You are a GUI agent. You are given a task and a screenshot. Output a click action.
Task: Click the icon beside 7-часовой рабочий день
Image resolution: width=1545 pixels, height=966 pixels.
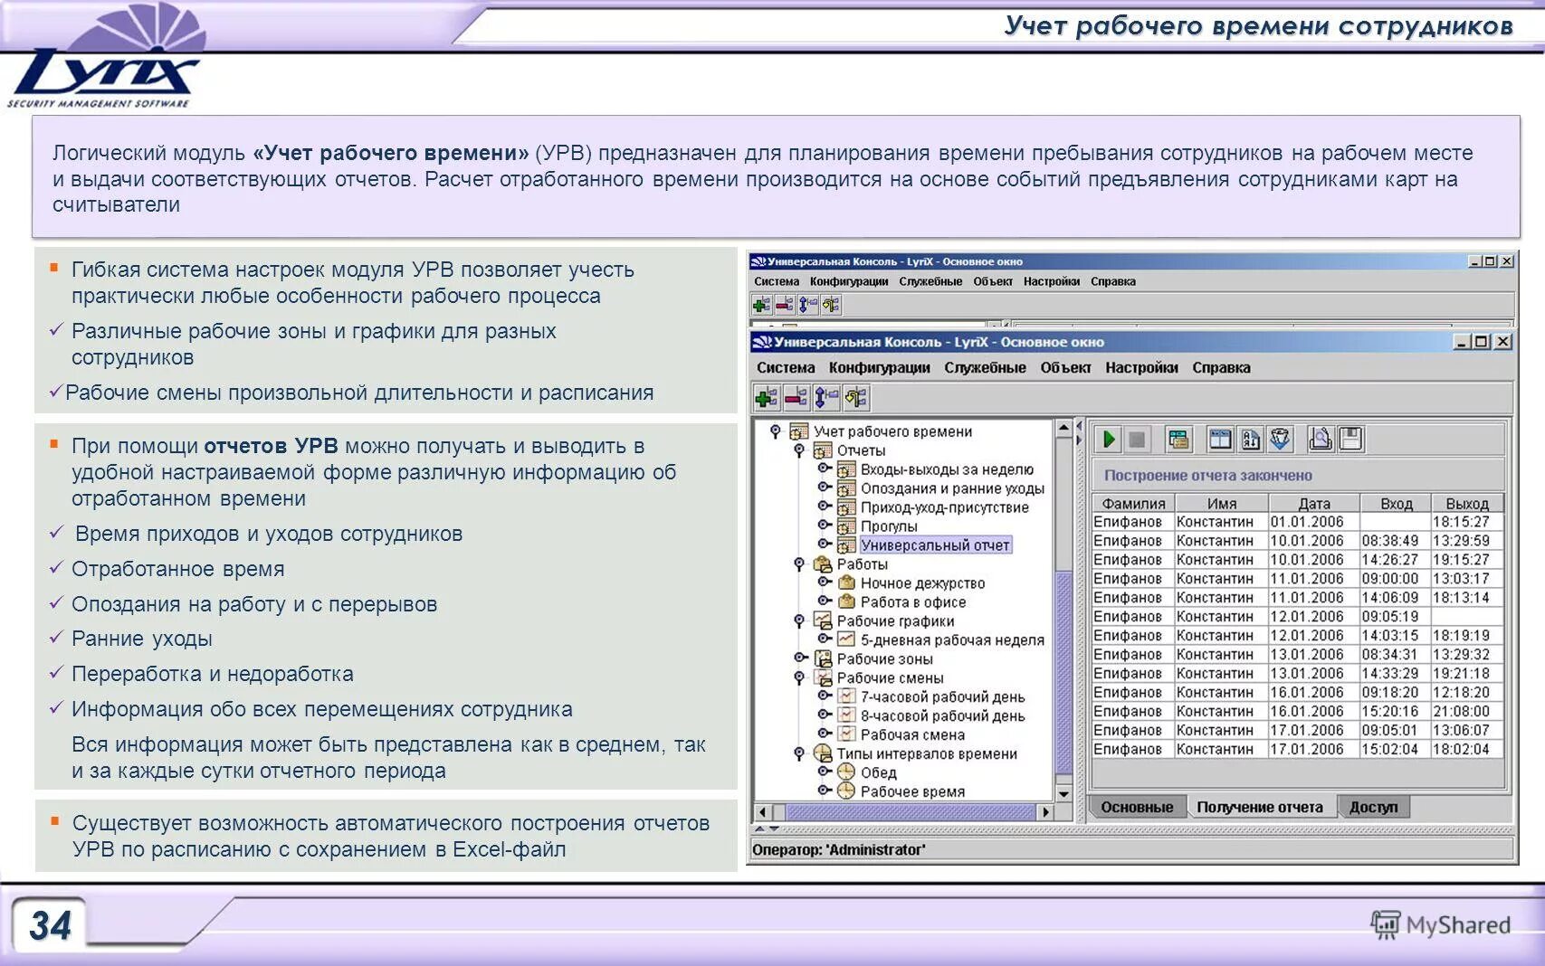[846, 696]
